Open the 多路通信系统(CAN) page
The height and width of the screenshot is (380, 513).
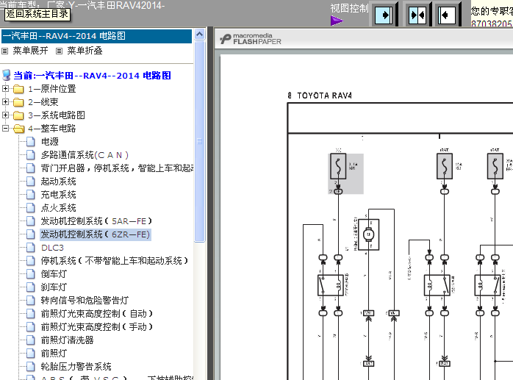pos(85,155)
